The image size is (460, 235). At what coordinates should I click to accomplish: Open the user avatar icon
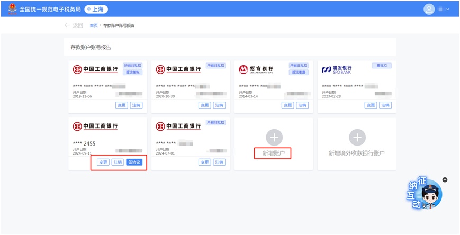click(x=429, y=9)
